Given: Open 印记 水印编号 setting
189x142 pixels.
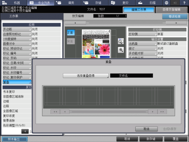Looking at the screenshot, I should click(17, 72).
